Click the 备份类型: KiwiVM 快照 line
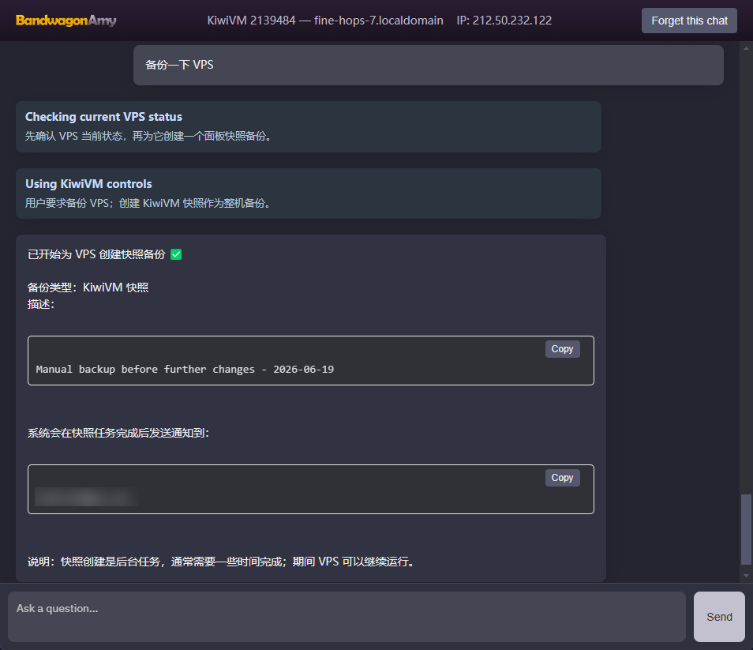Screen dimensions: 753x650 point(88,287)
